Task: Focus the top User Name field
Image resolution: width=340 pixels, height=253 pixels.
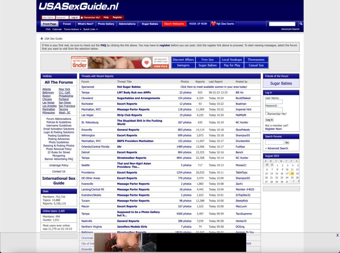Action: pos(48,17)
